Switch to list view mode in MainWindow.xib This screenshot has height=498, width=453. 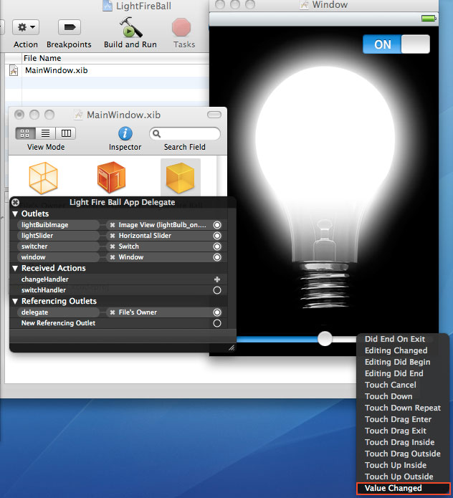click(45, 133)
